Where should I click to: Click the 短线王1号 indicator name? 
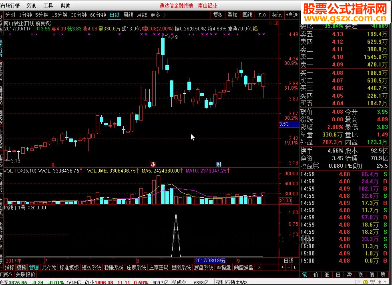[14, 207]
